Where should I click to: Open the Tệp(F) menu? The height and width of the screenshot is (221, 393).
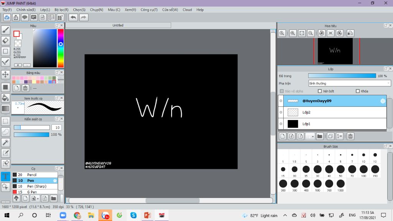7,10
